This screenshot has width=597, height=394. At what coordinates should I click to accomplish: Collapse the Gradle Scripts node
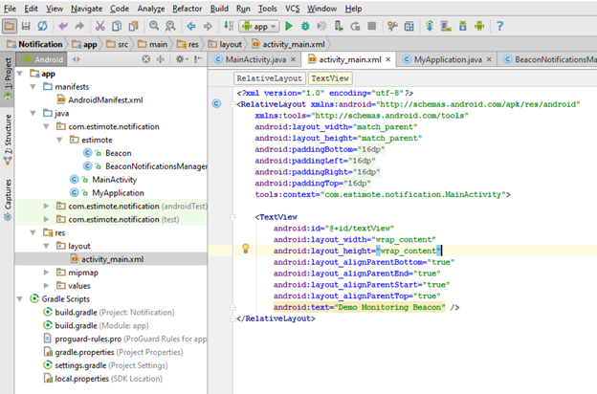pyautogui.click(x=20, y=298)
